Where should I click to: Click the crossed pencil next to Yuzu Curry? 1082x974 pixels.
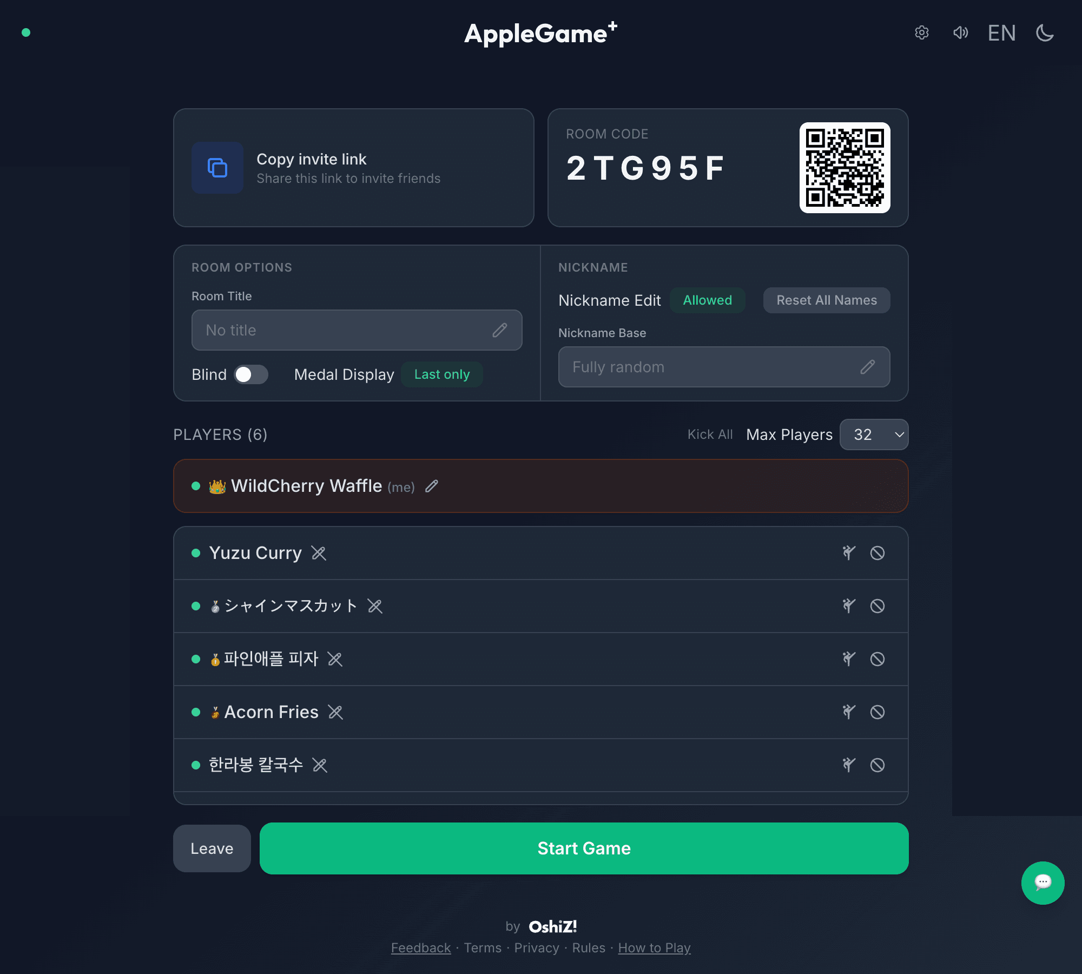pos(319,553)
